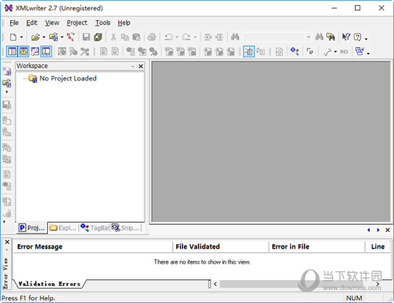Image resolution: width=394 pixels, height=303 pixels.
Task: Click the Save All icon
Action: [x=97, y=37]
